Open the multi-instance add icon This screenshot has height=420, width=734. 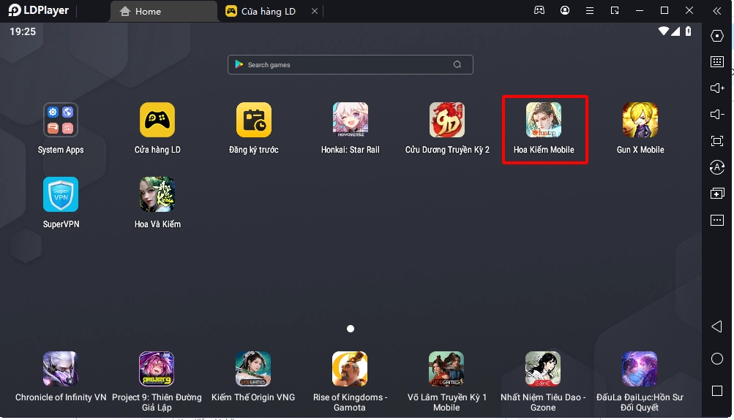coord(716,194)
